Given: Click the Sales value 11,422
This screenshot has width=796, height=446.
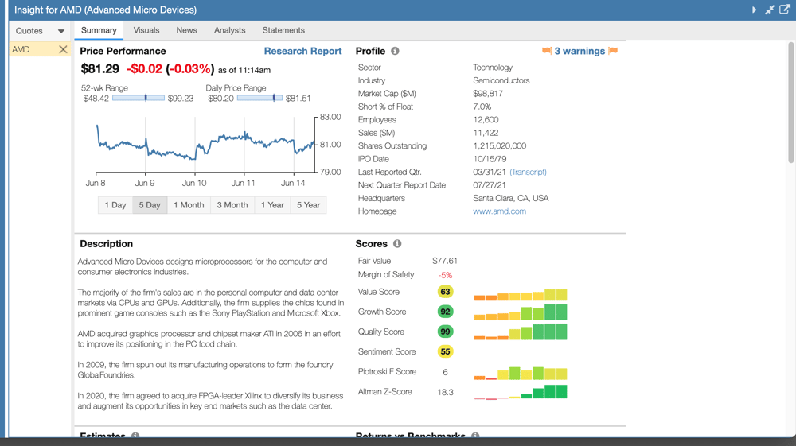Looking at the screenshot, I should point(486,133).
